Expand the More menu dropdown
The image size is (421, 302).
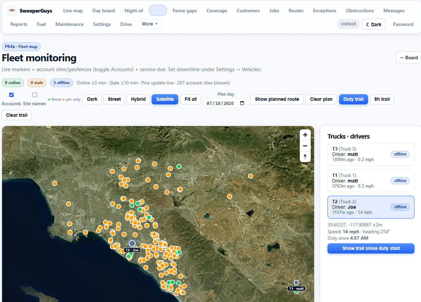coord(150,24)
